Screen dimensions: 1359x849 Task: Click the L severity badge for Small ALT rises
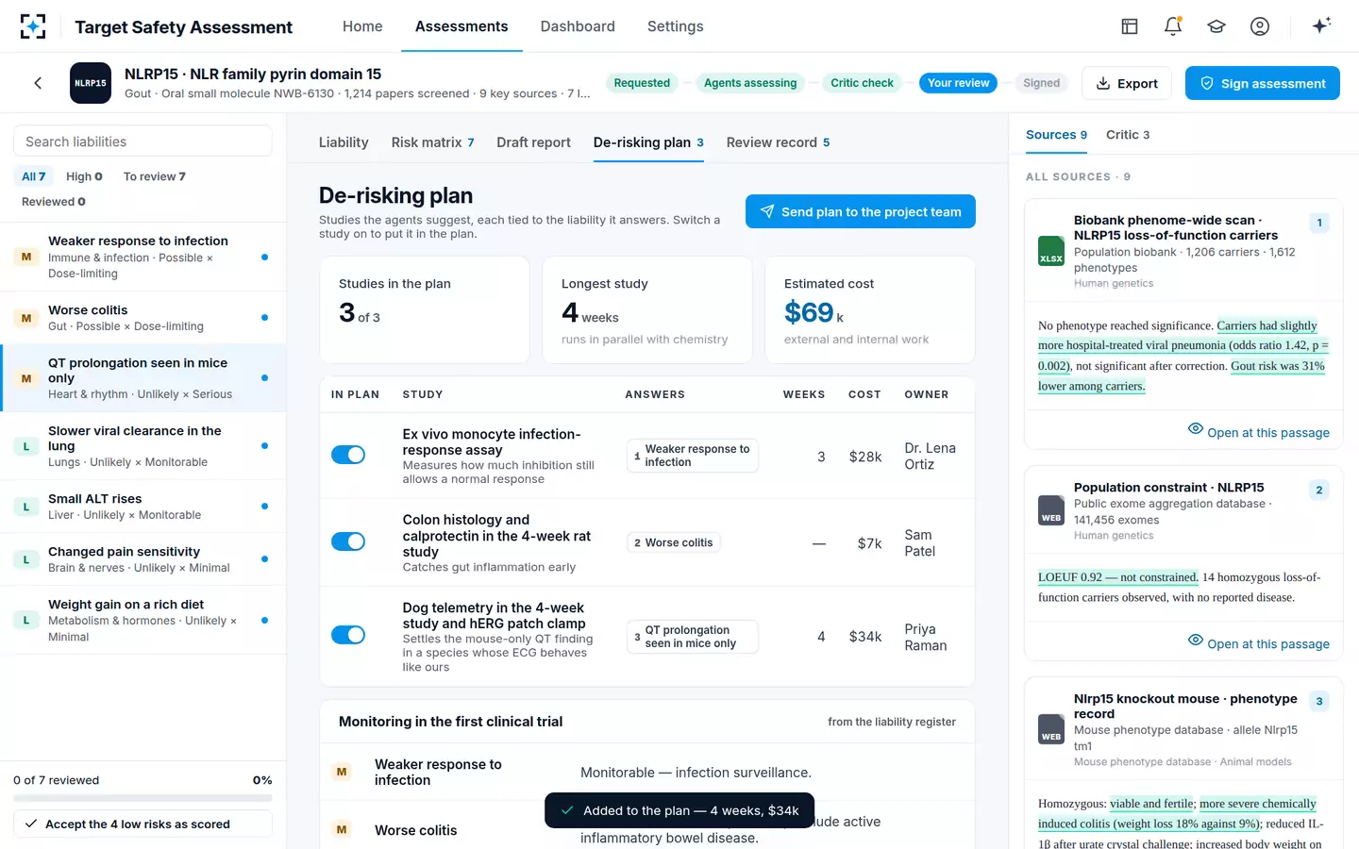click(26, 507)
